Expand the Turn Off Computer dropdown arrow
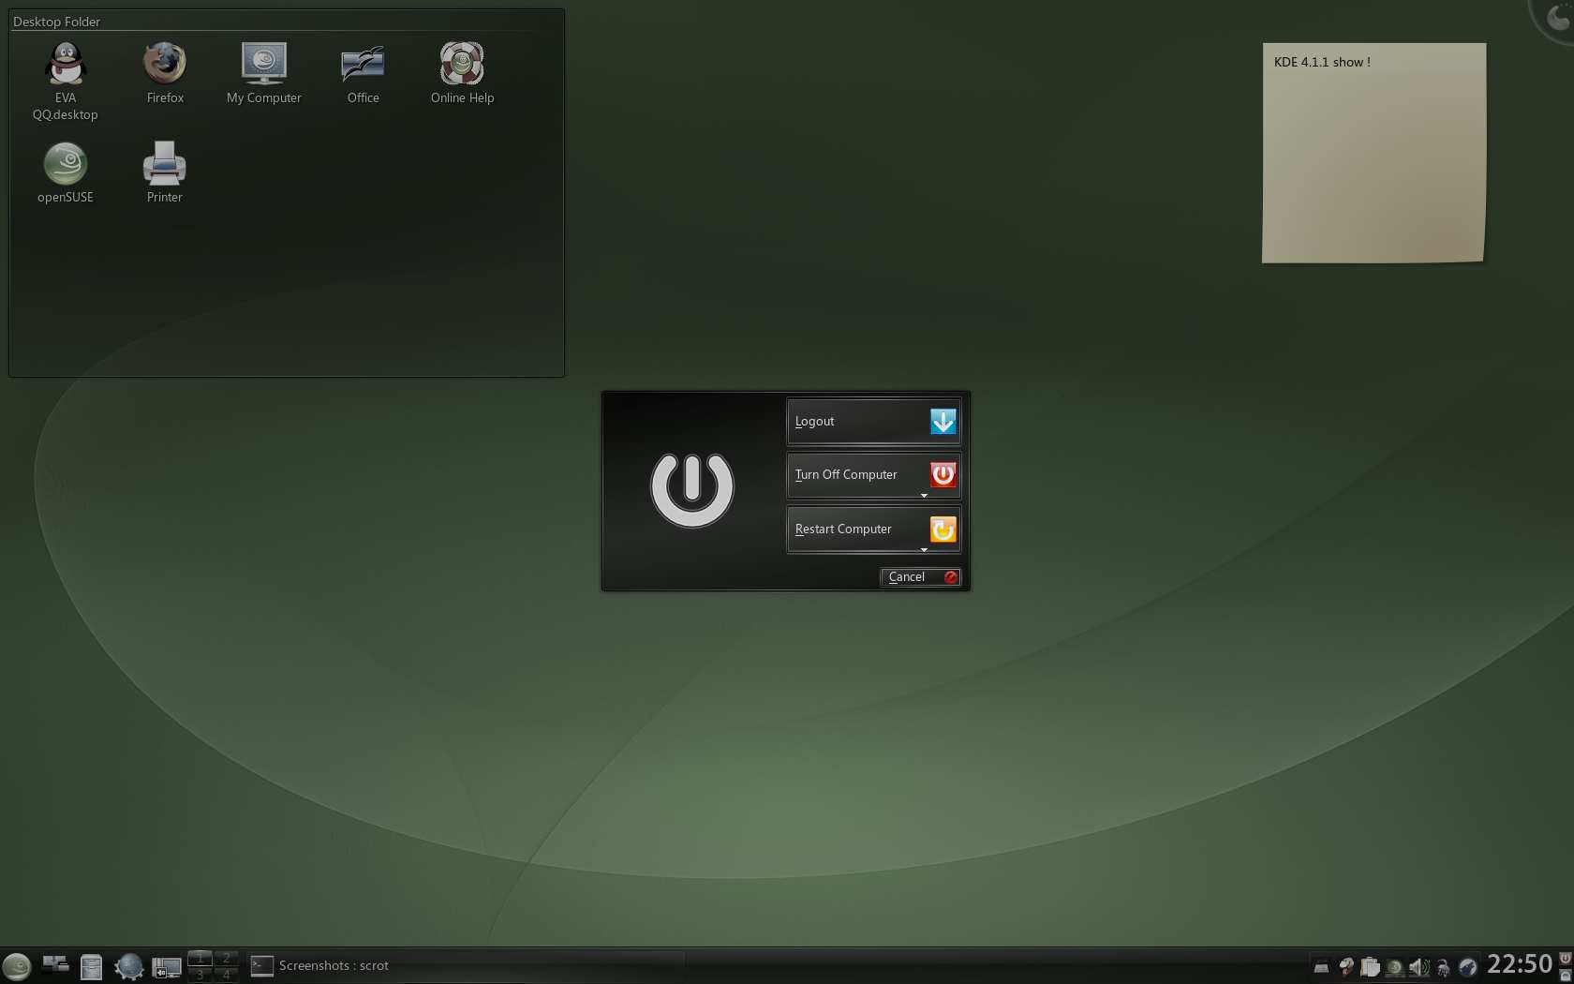The height and width of the screenshot is (984, 1574). pos(924,496)
